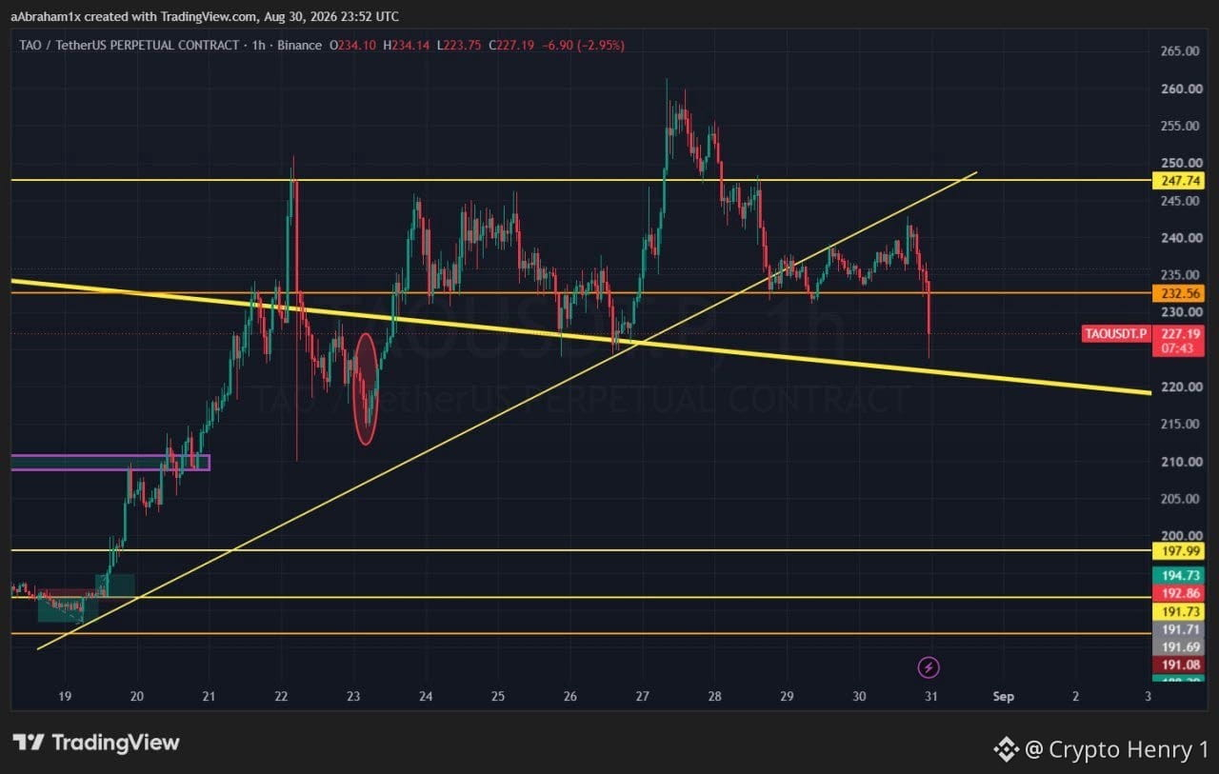
Task: Click the 20 date label on time axis
Action: point(137,697)
